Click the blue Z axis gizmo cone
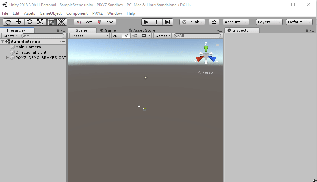The width and height of the screenshot is (317, 182). pos(212,59)
